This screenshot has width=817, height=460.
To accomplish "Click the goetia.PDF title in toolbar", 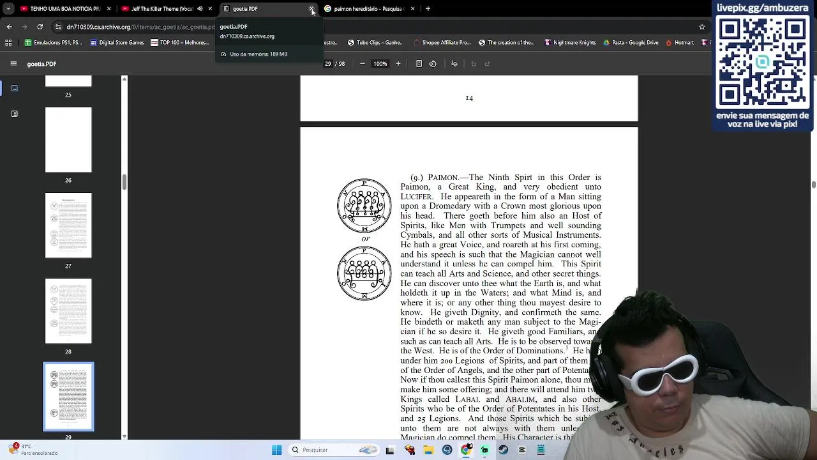I will click(41, 64).
